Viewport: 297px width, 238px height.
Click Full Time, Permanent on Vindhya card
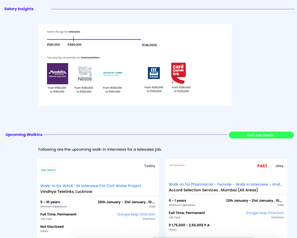point(58,214)
